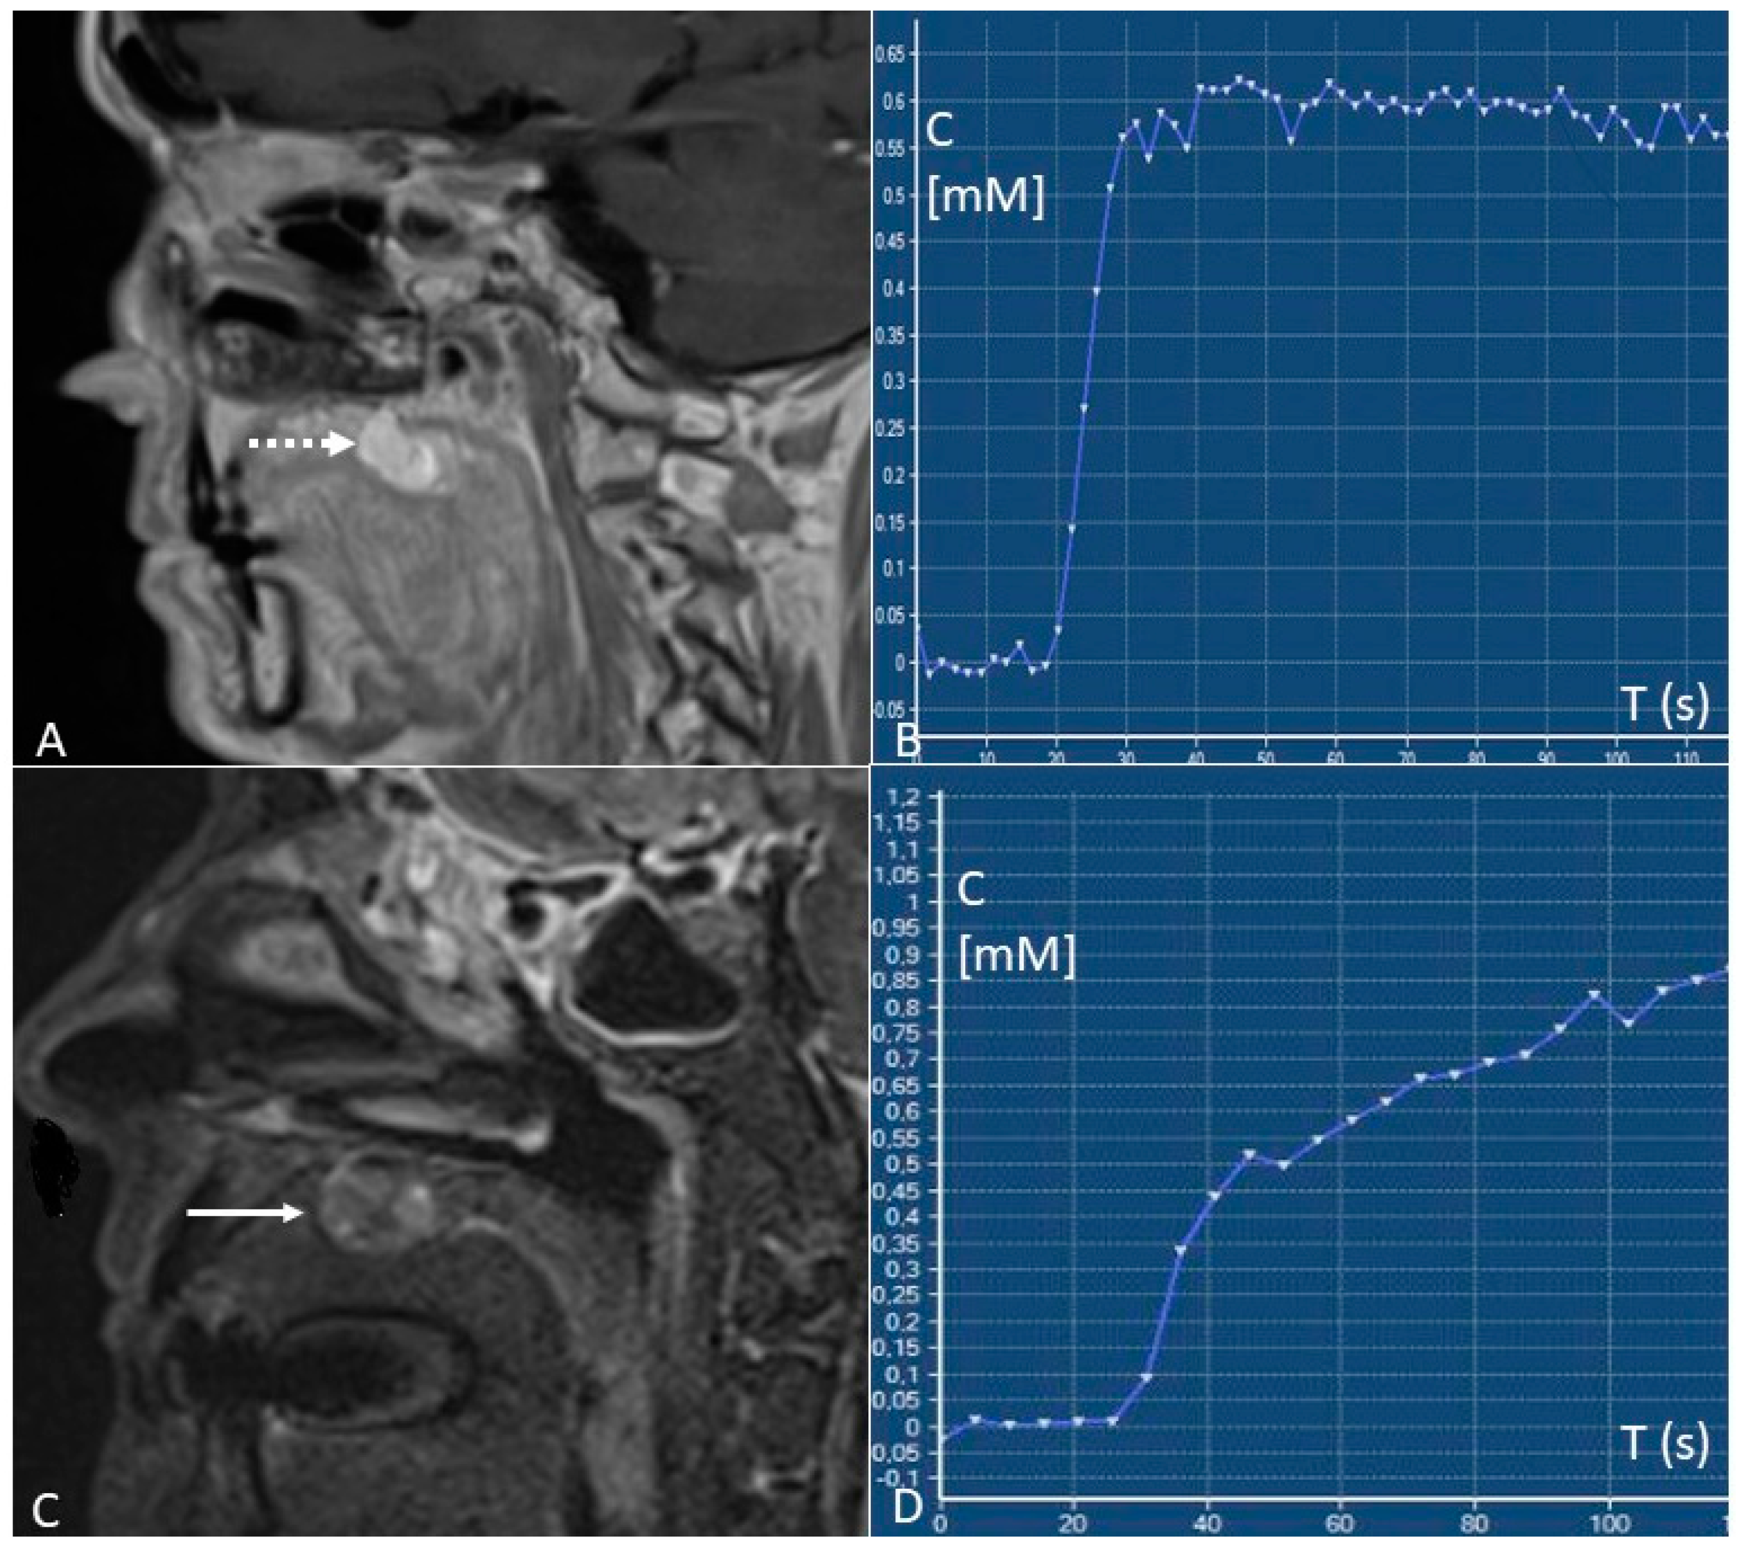Click the panel letter D label
Screen dimensions: 1740x1549
908,1507
